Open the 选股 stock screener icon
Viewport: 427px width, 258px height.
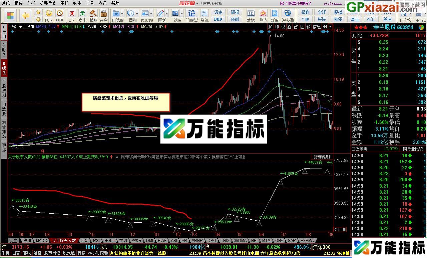click(175, 14)
